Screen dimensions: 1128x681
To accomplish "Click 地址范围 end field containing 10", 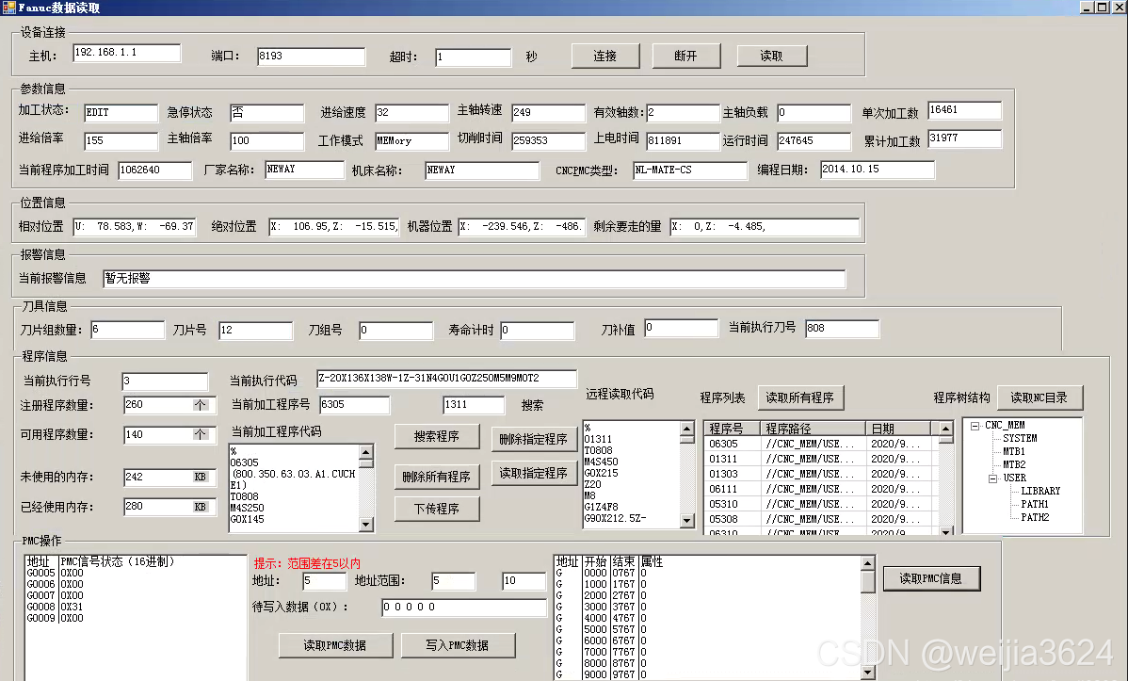I will [523, 581].
